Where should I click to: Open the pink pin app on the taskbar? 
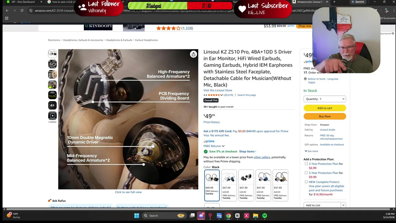pyautogui.click(x=210, y=216)
